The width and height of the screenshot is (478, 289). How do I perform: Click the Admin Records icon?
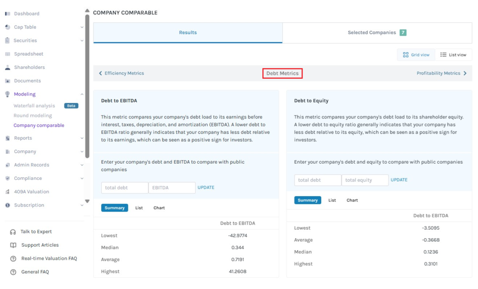7,165
